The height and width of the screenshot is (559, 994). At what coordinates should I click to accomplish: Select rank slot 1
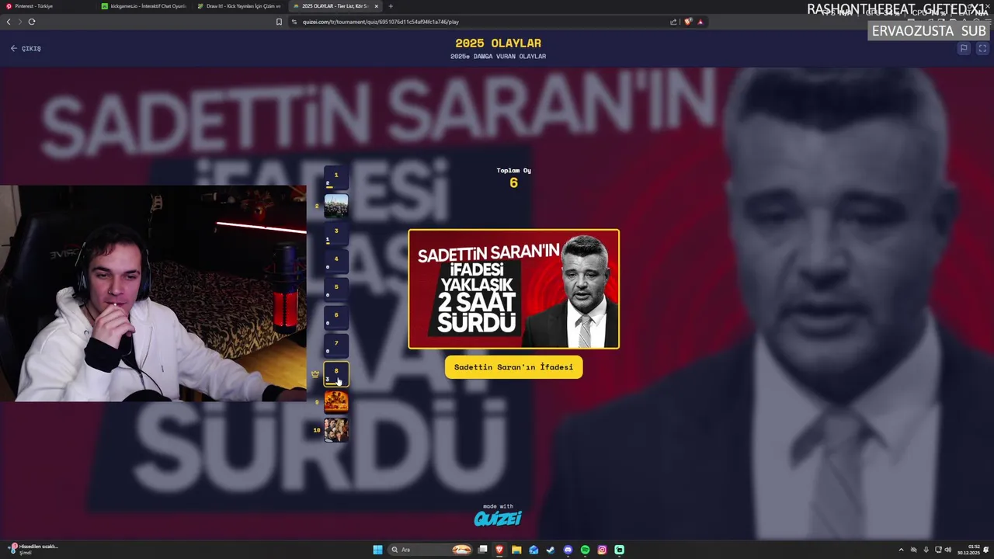(x=336, y=178)
